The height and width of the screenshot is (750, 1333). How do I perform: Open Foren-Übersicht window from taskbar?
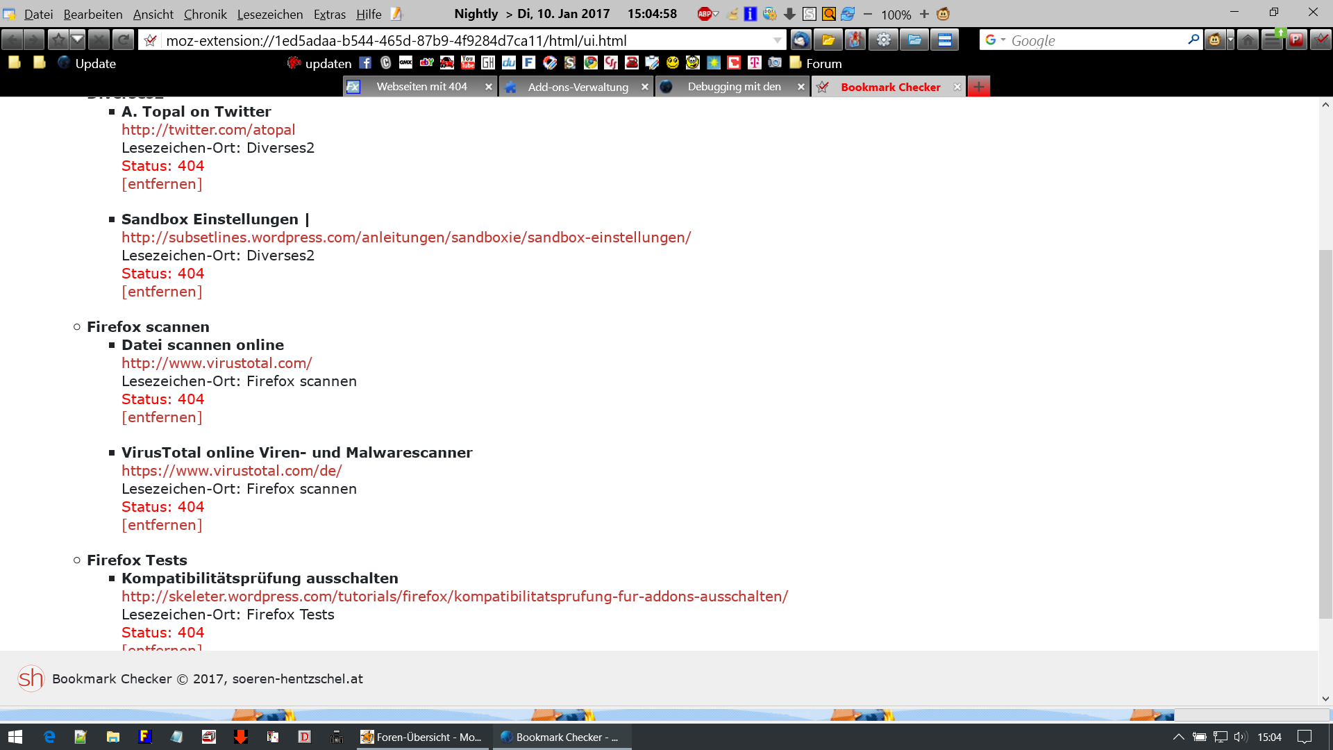421,737
